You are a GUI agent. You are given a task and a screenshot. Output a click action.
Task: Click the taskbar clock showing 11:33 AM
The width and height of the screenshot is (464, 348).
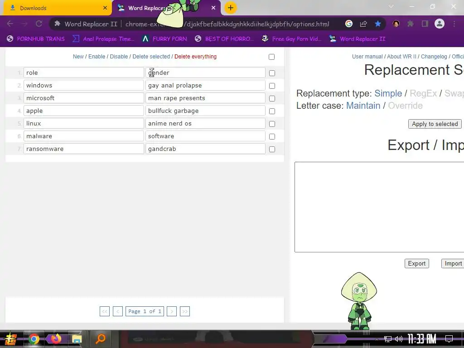pos(422,339)
